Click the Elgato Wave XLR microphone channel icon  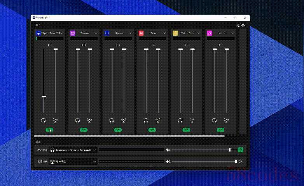coord(38,33)
